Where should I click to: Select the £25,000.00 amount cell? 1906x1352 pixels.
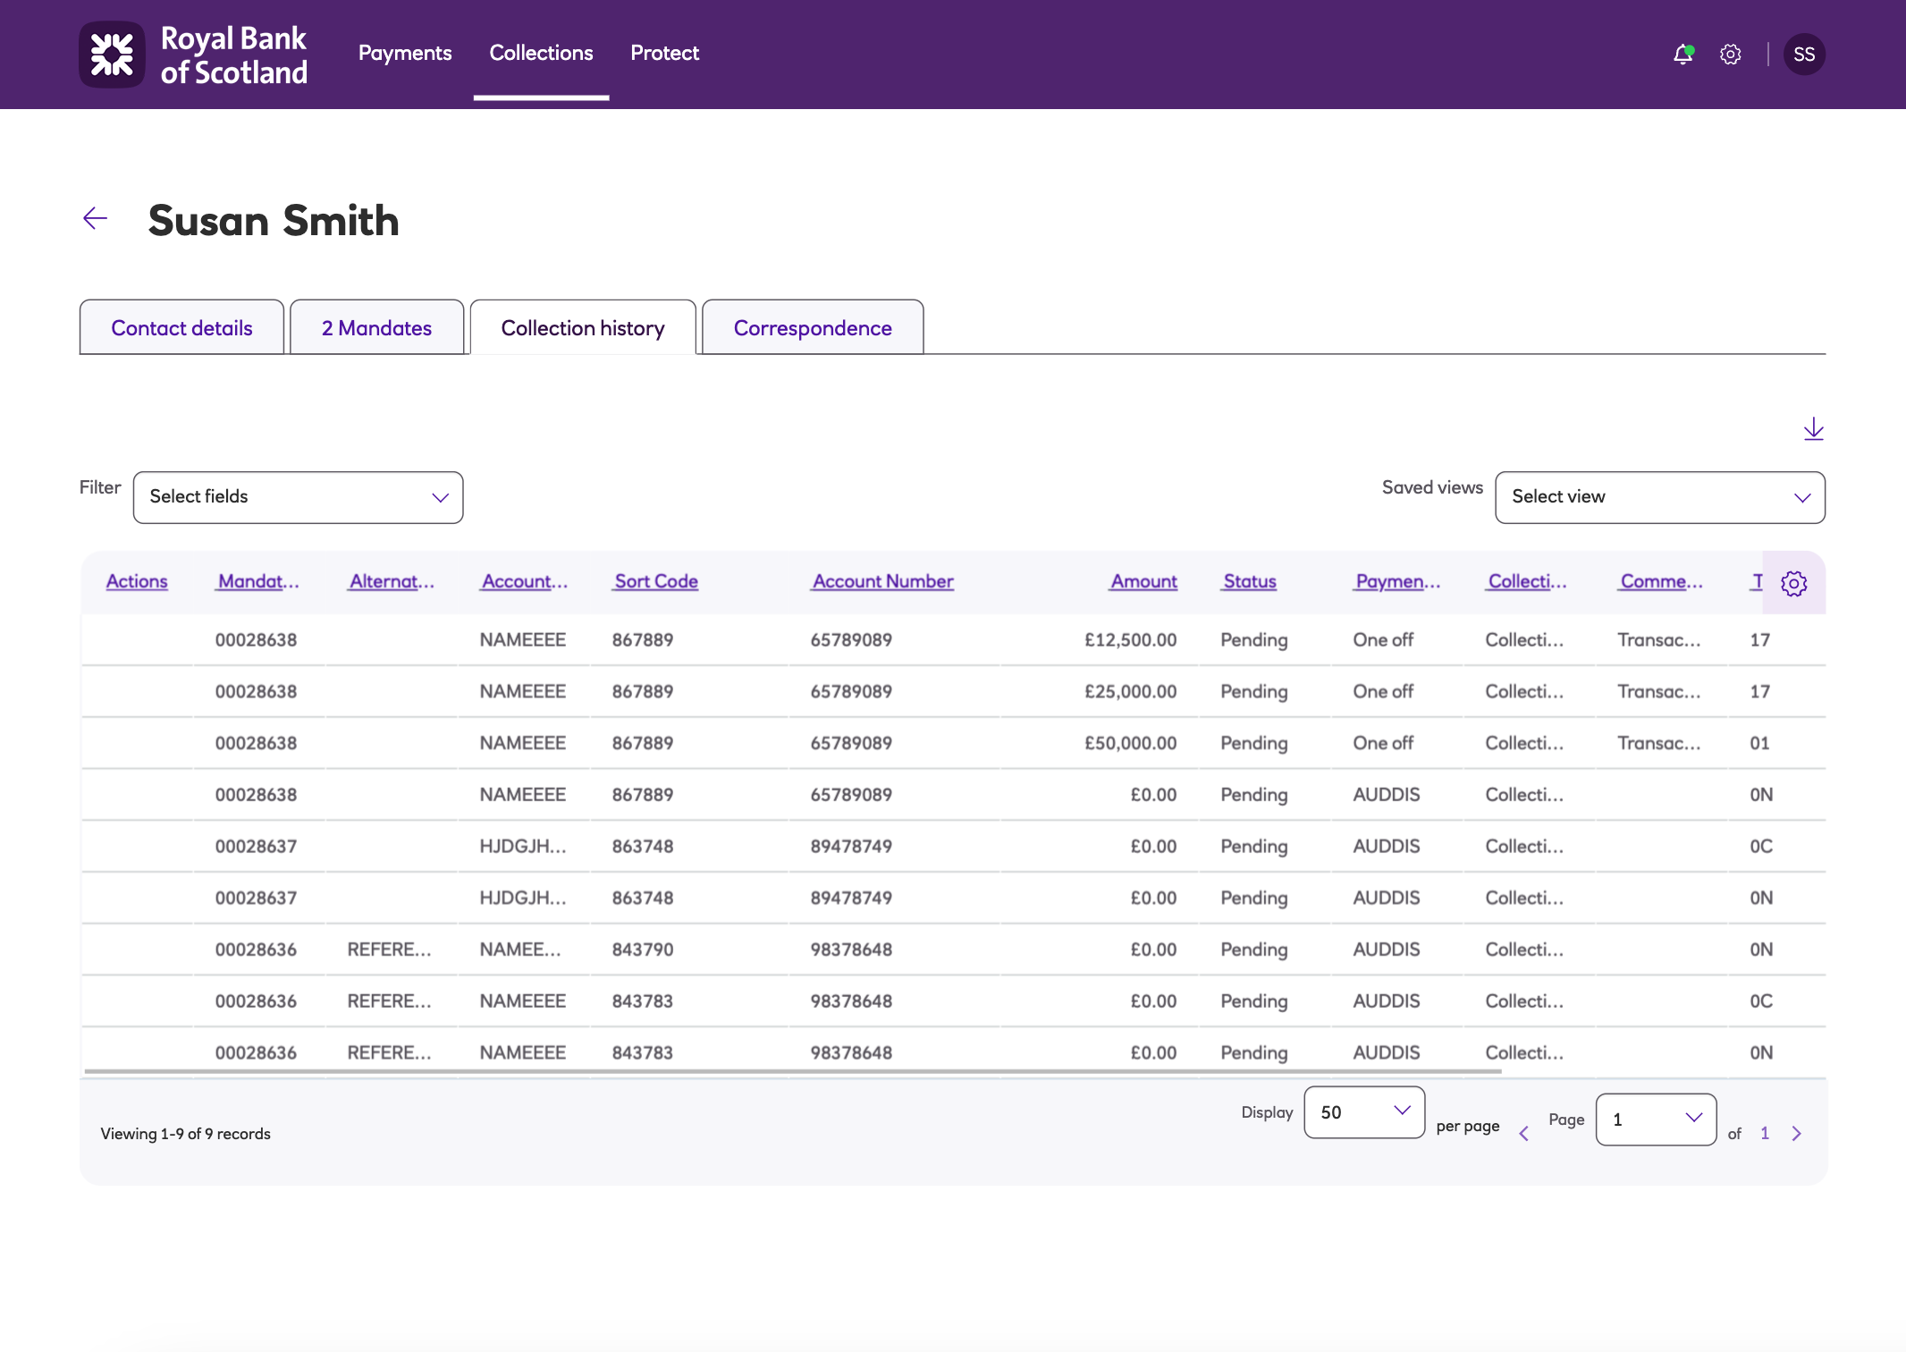click(1130, 692)
